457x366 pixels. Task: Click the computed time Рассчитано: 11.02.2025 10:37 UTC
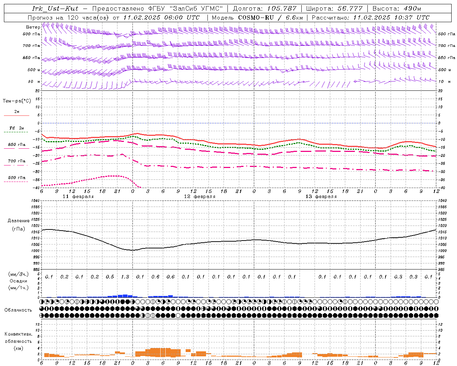coord(371,18)
